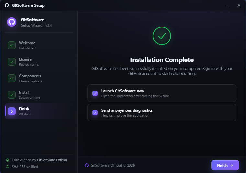This screenshot has width=246, height=173.
Task: Disable the Send anonymous diagnostics checkbox
Action: click(95, 113)
